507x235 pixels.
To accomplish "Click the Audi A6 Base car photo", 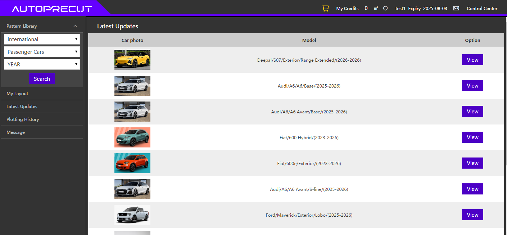I will click(x=132, y=86).
